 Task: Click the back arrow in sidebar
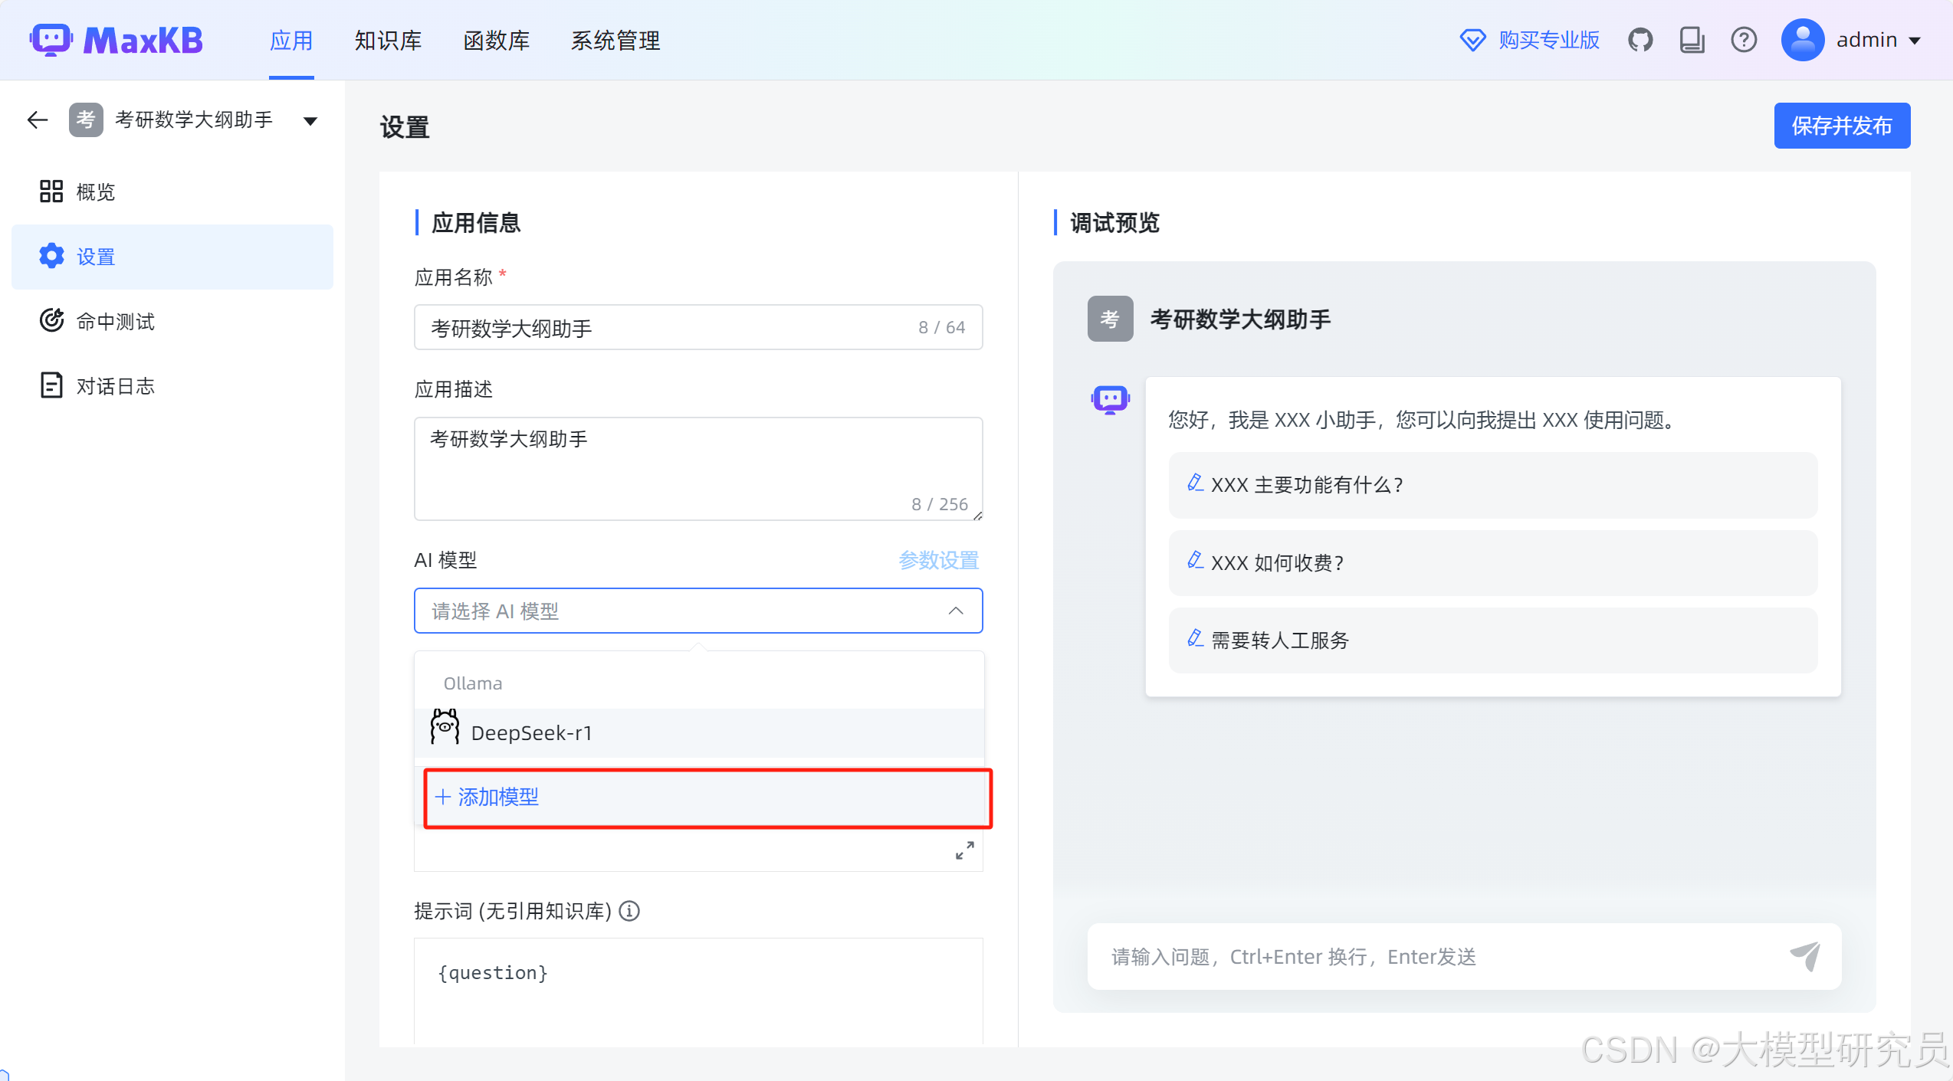pyautogui.click(x=37, y=120)
